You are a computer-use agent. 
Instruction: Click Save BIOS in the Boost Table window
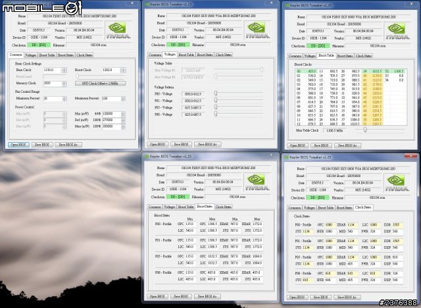[321, 145]
